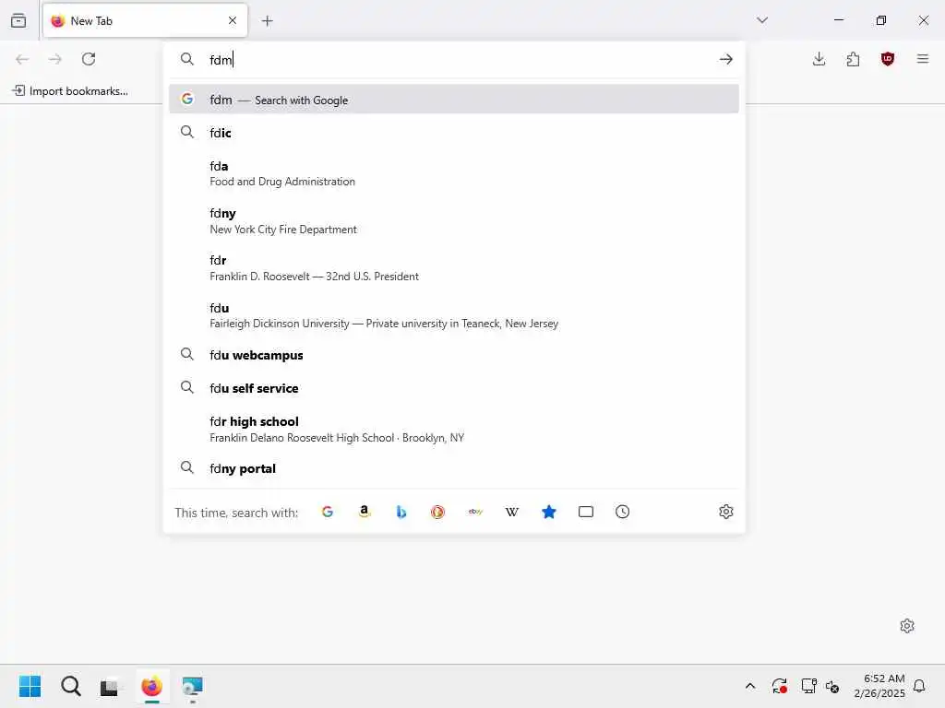
Task: Click the muted volume tray icon
Action: tap(832, 686)
